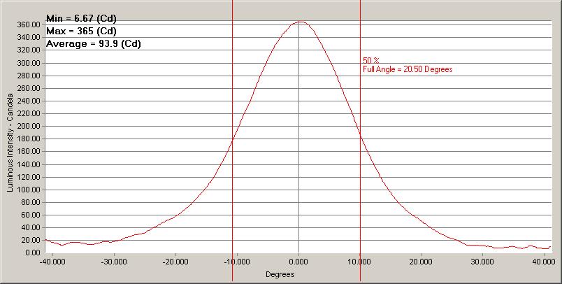The image size is (562, 284).
Task: Click the 40.000 x-axis tick label
Action: 545,262
